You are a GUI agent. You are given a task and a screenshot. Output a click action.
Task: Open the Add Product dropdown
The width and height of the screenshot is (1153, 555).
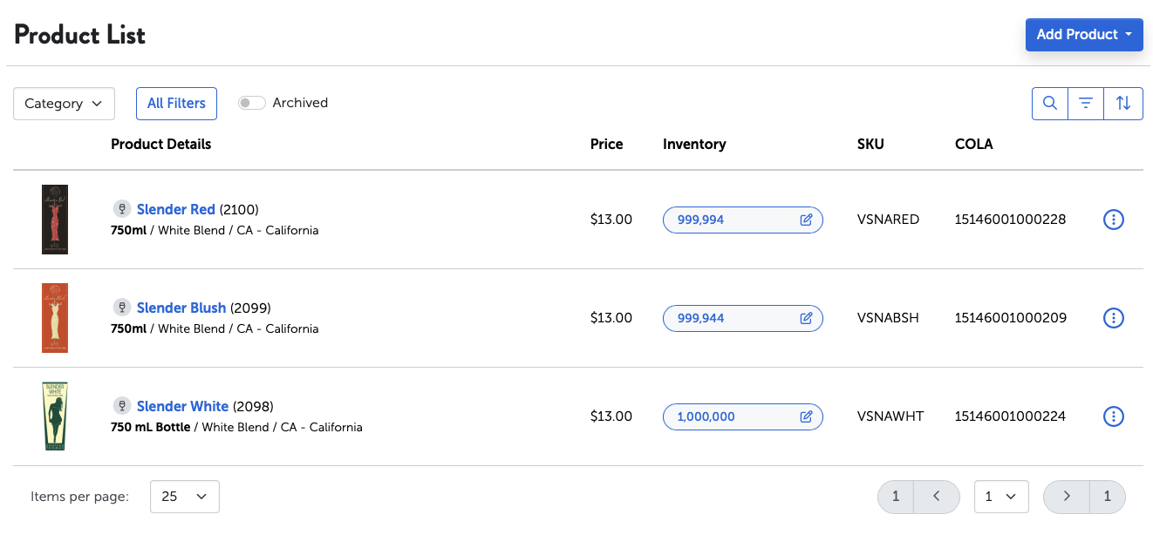pyautogui.click(x=1084, y=35)
